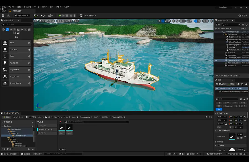Toggle visibility eye for TRAINING50m_2
Screen dimensions: 249x162
tap(216, 60)
